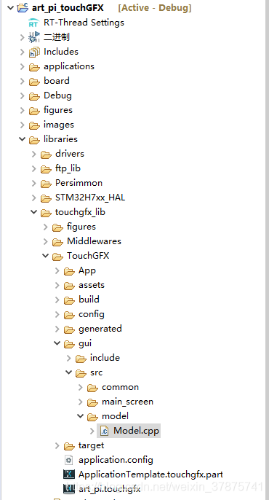Expand the common folder
The height and width of the screenshot is (500, 269).
tap(81, 388)
